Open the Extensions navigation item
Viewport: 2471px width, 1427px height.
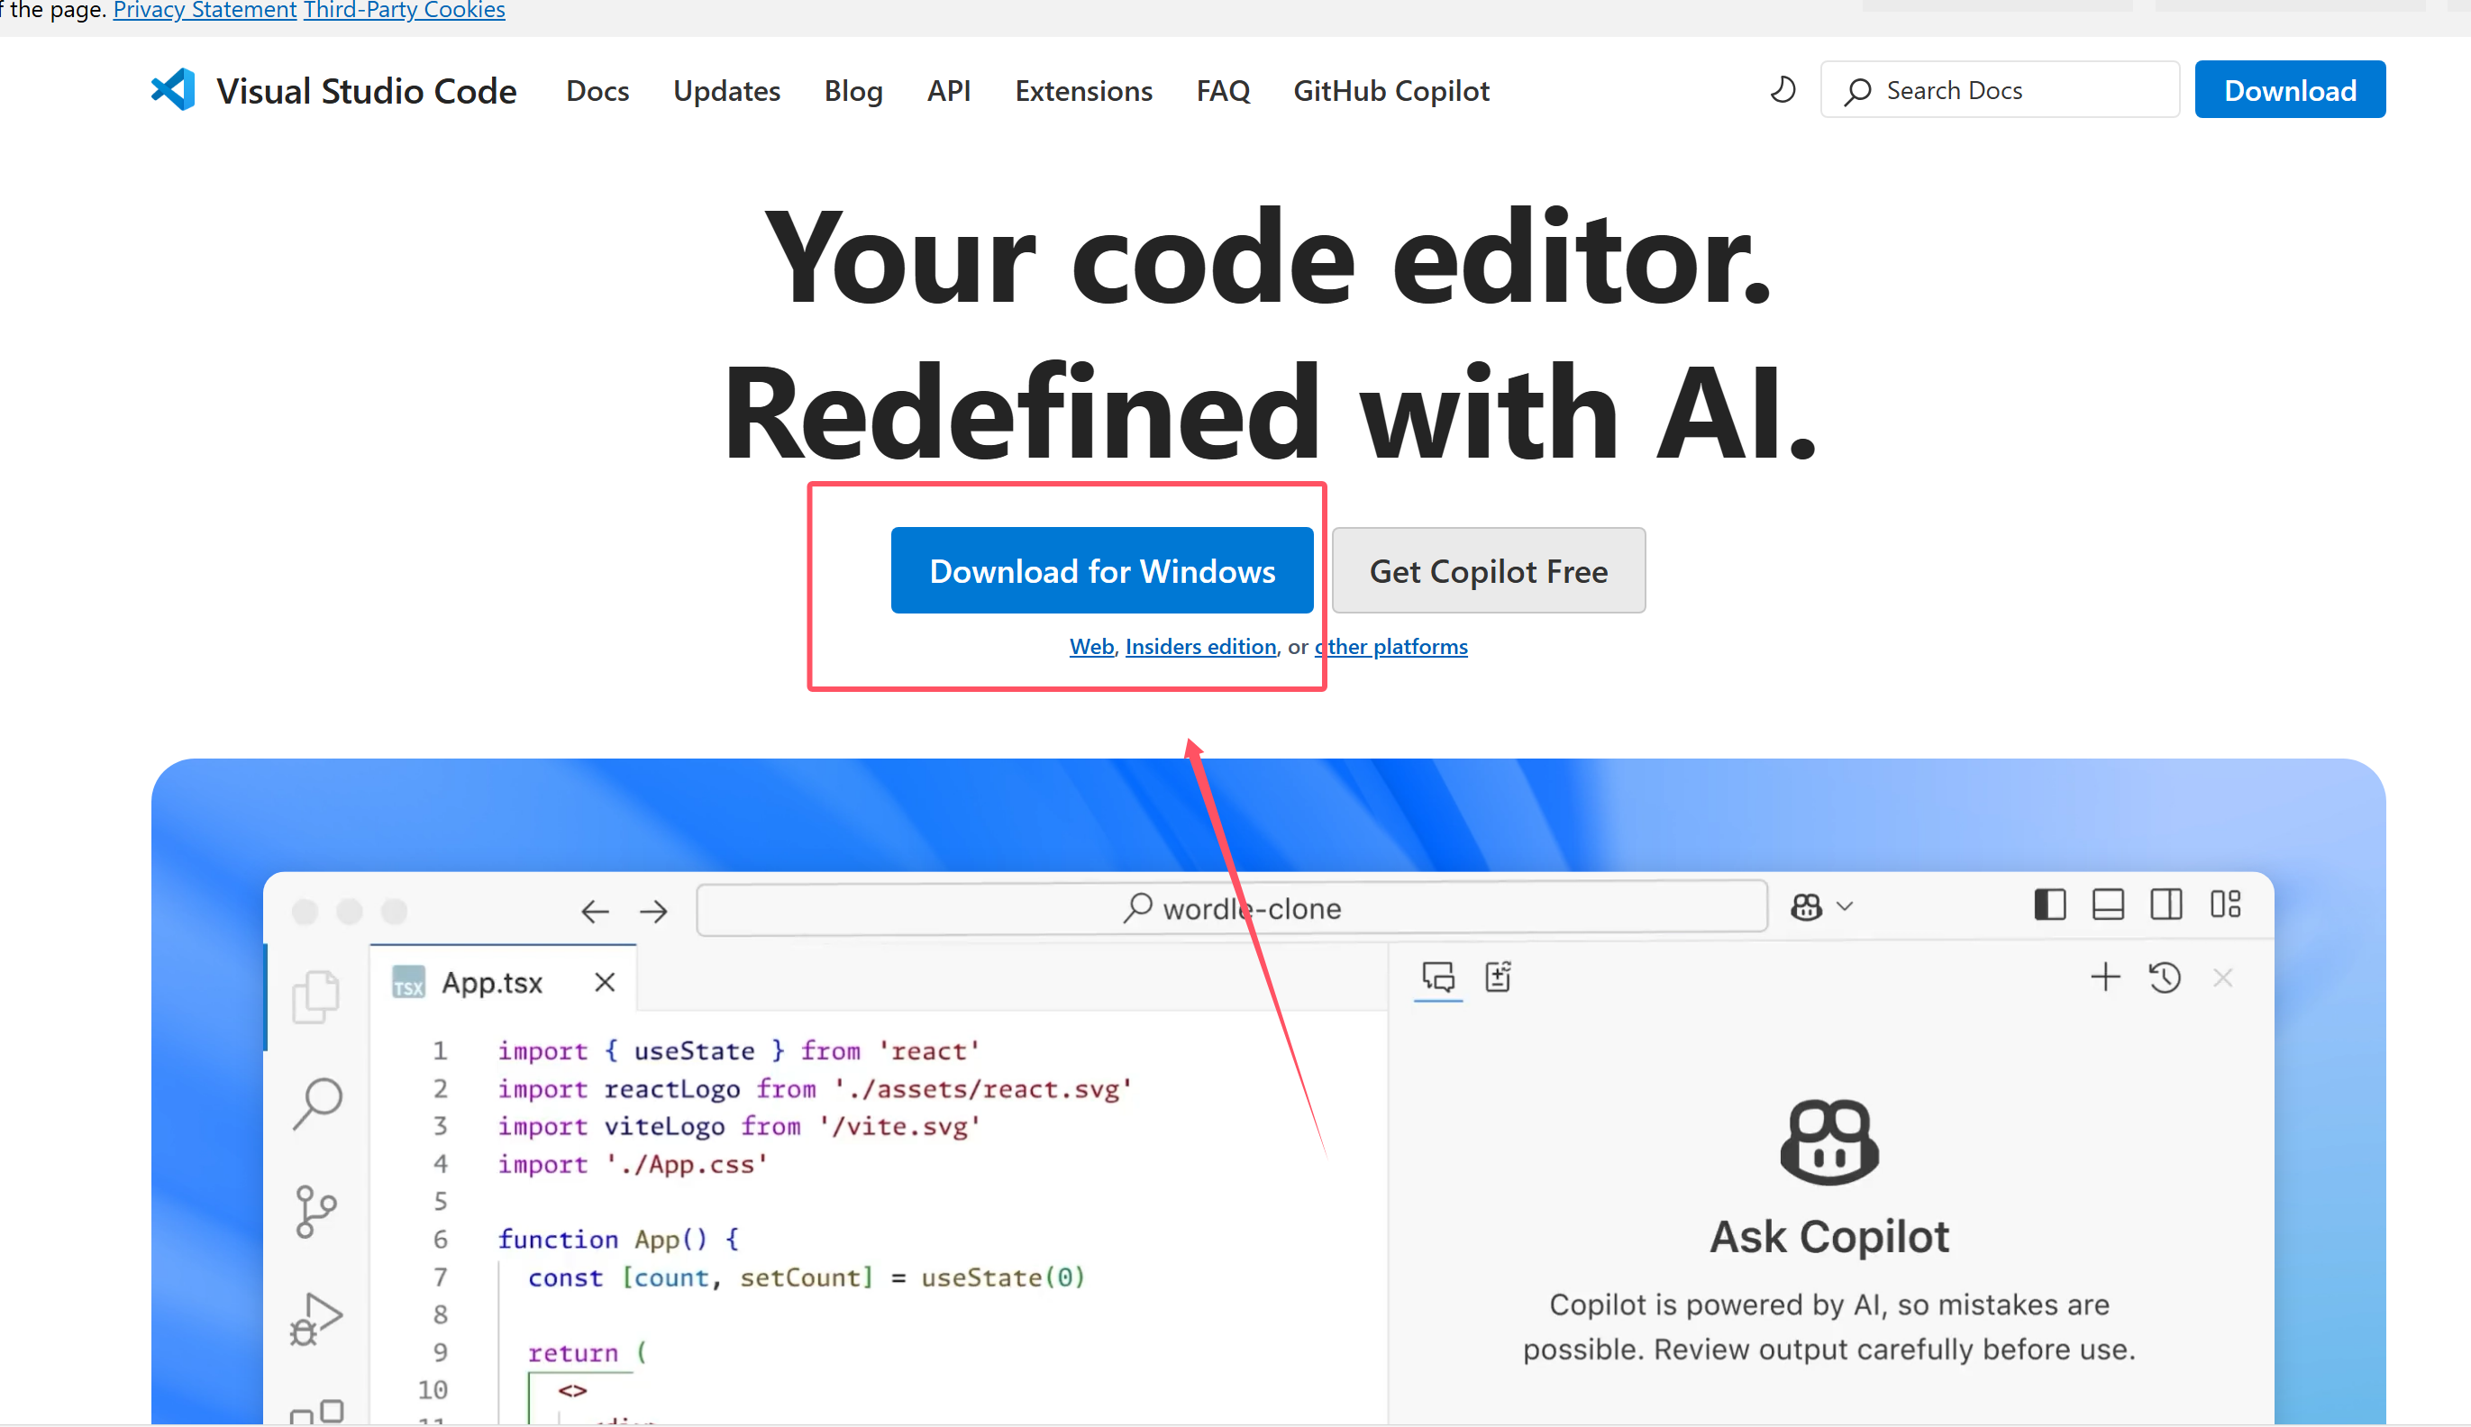[x=1083, y=91]
